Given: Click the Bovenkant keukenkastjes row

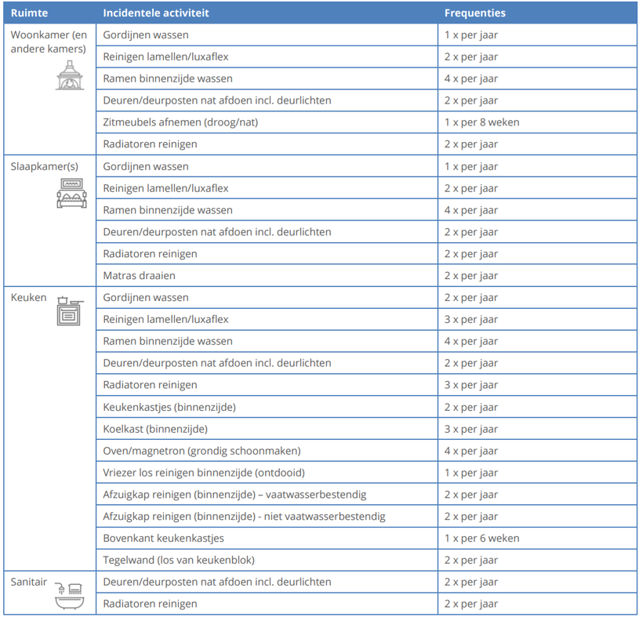Looking at the screenshot, I should pos(163,539).
